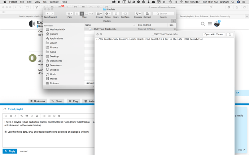This screenshot has height=155, width=249.
Task: Click the code formatting icon in editor
Action: tap(32, 116)
